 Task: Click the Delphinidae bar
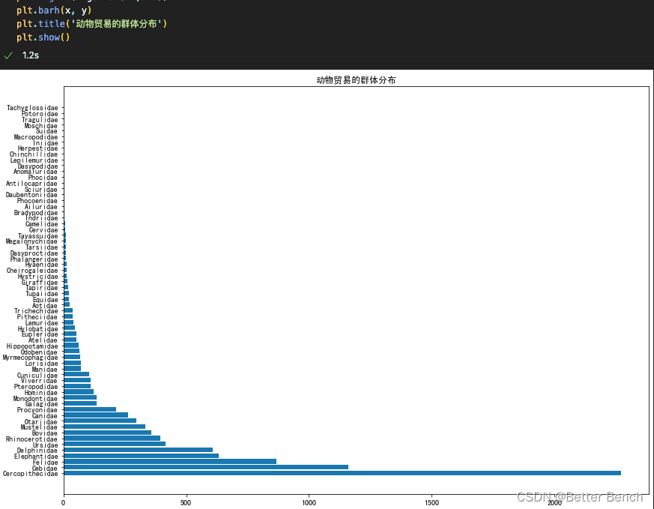tap(139, 450)
